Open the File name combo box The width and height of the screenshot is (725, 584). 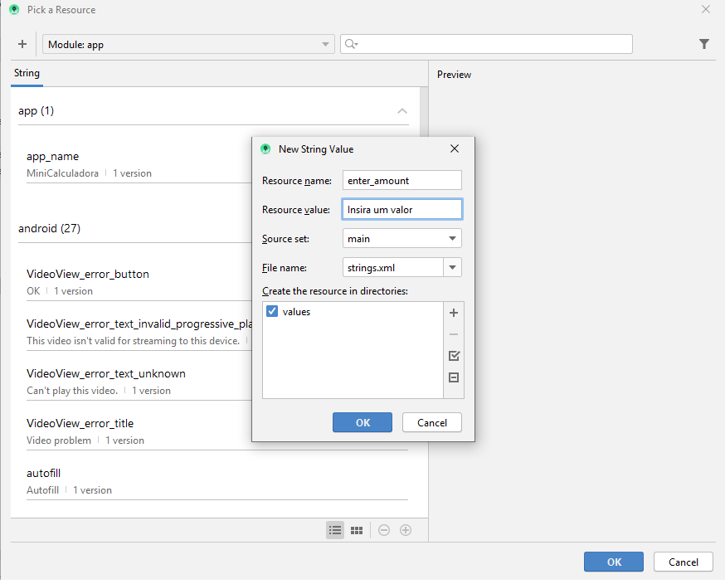point(452,268)
